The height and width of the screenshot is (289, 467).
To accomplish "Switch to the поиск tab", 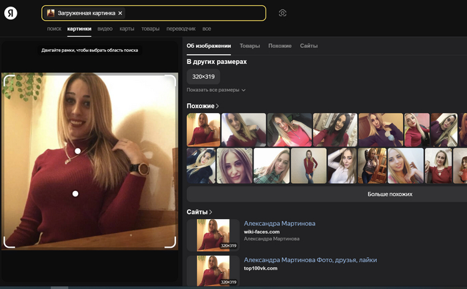I will (x=54, y=29).
